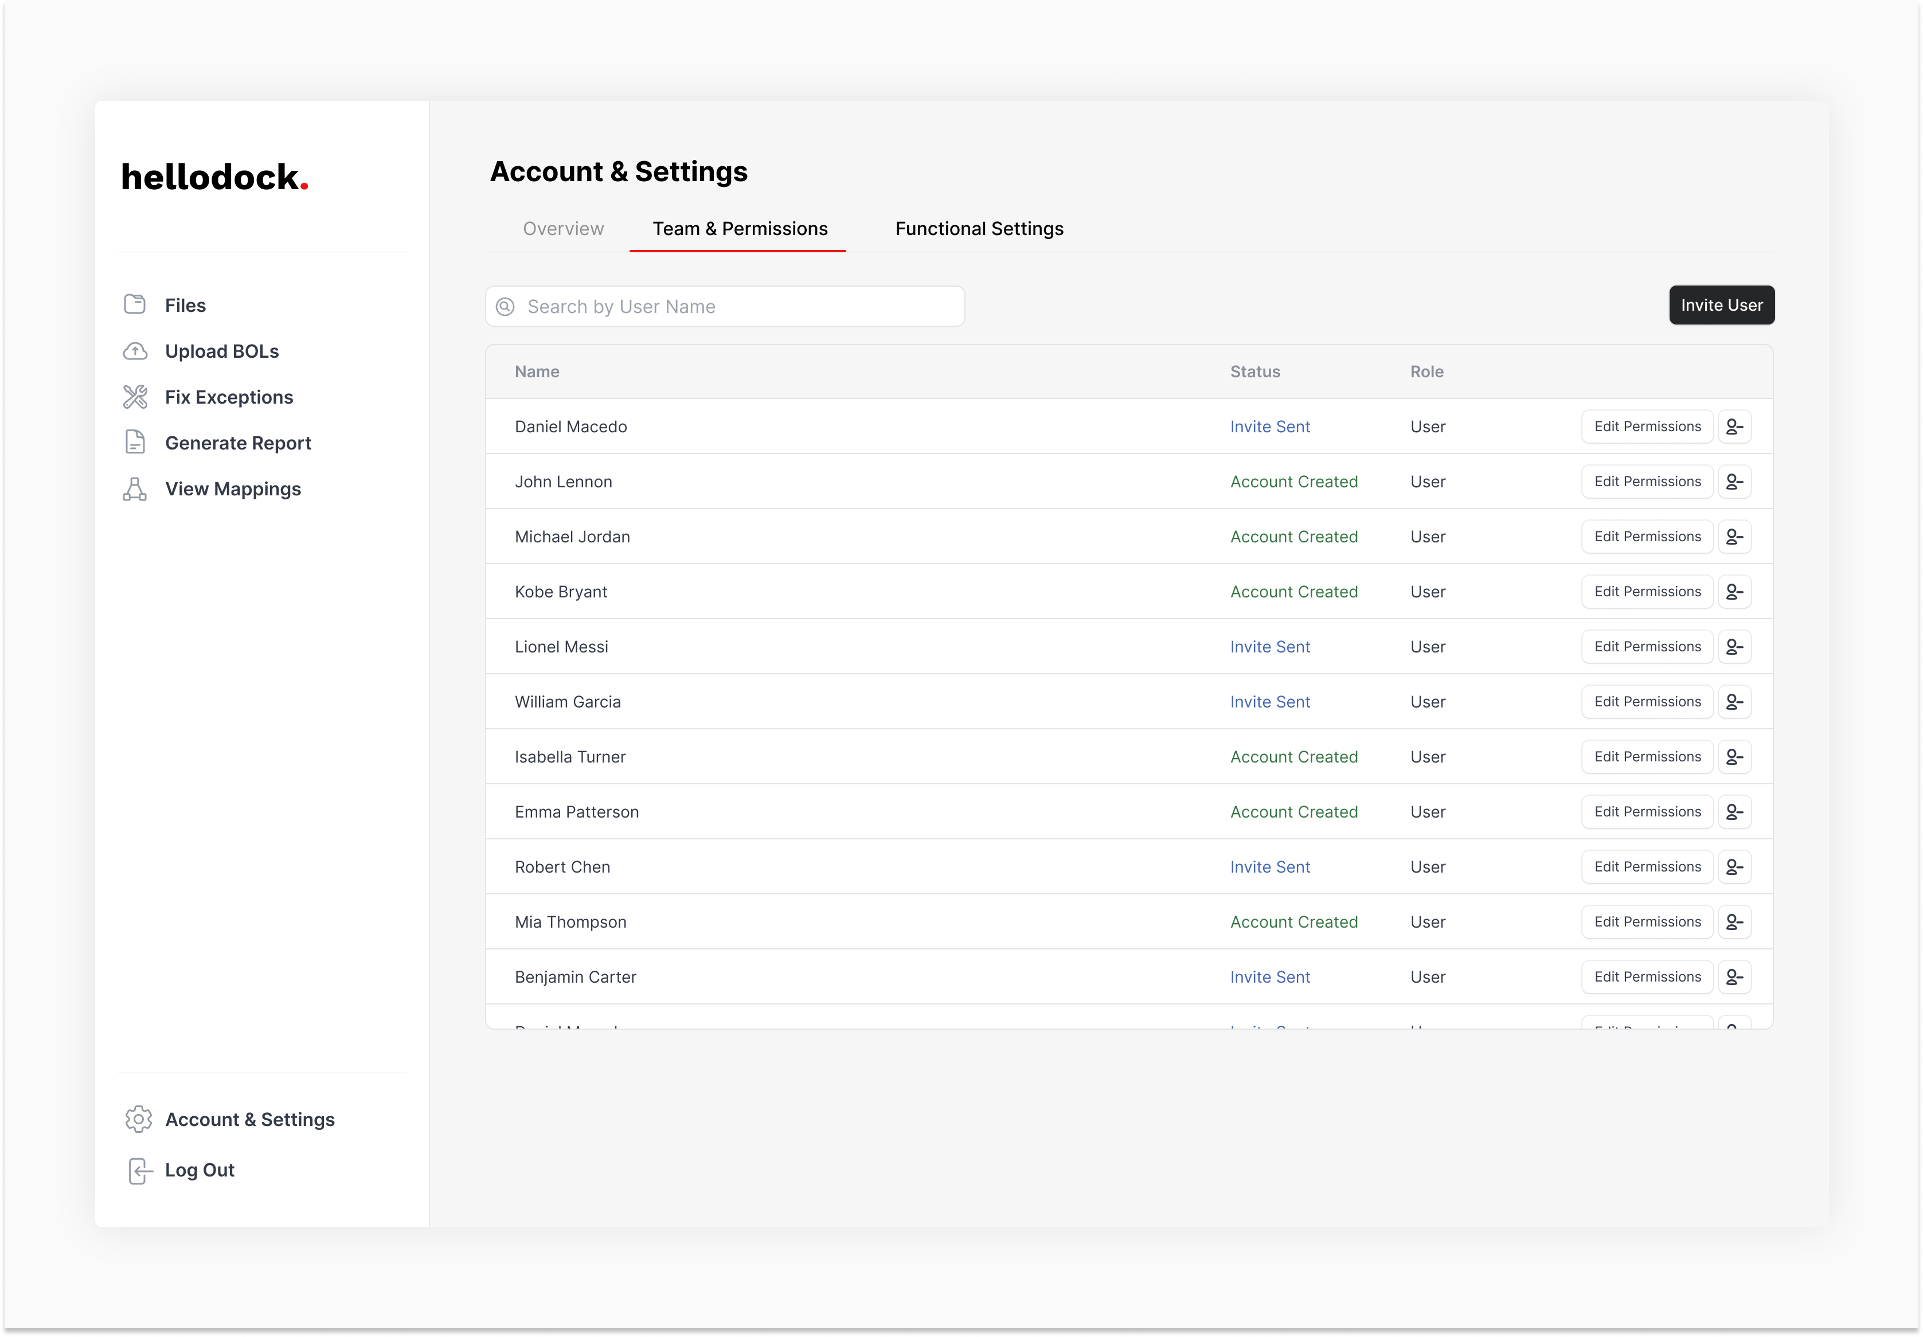Image resolution: width=1923 pixels, height=1337 pixels.
Task: Focus the Search by User Name field
Action: tap(725, 307)
